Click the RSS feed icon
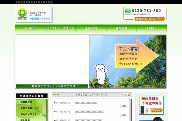Viewport: 182px width, 121px height. click(129, 95)
